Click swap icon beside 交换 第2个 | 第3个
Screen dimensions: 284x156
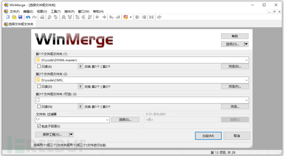click(80, 86)
